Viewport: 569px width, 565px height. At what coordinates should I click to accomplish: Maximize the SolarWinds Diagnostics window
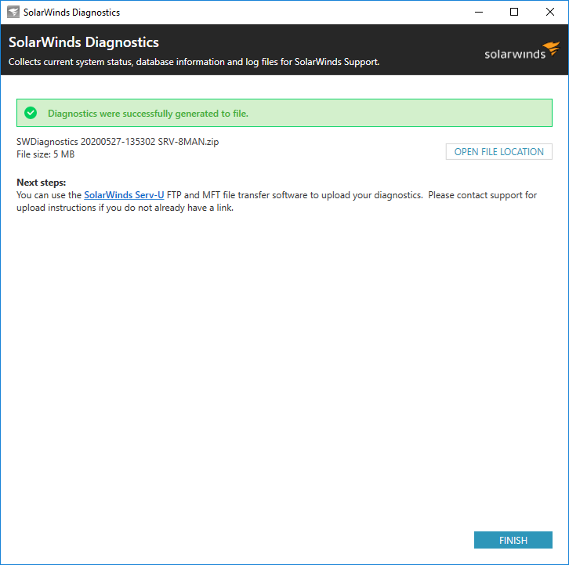pos(514,12)
